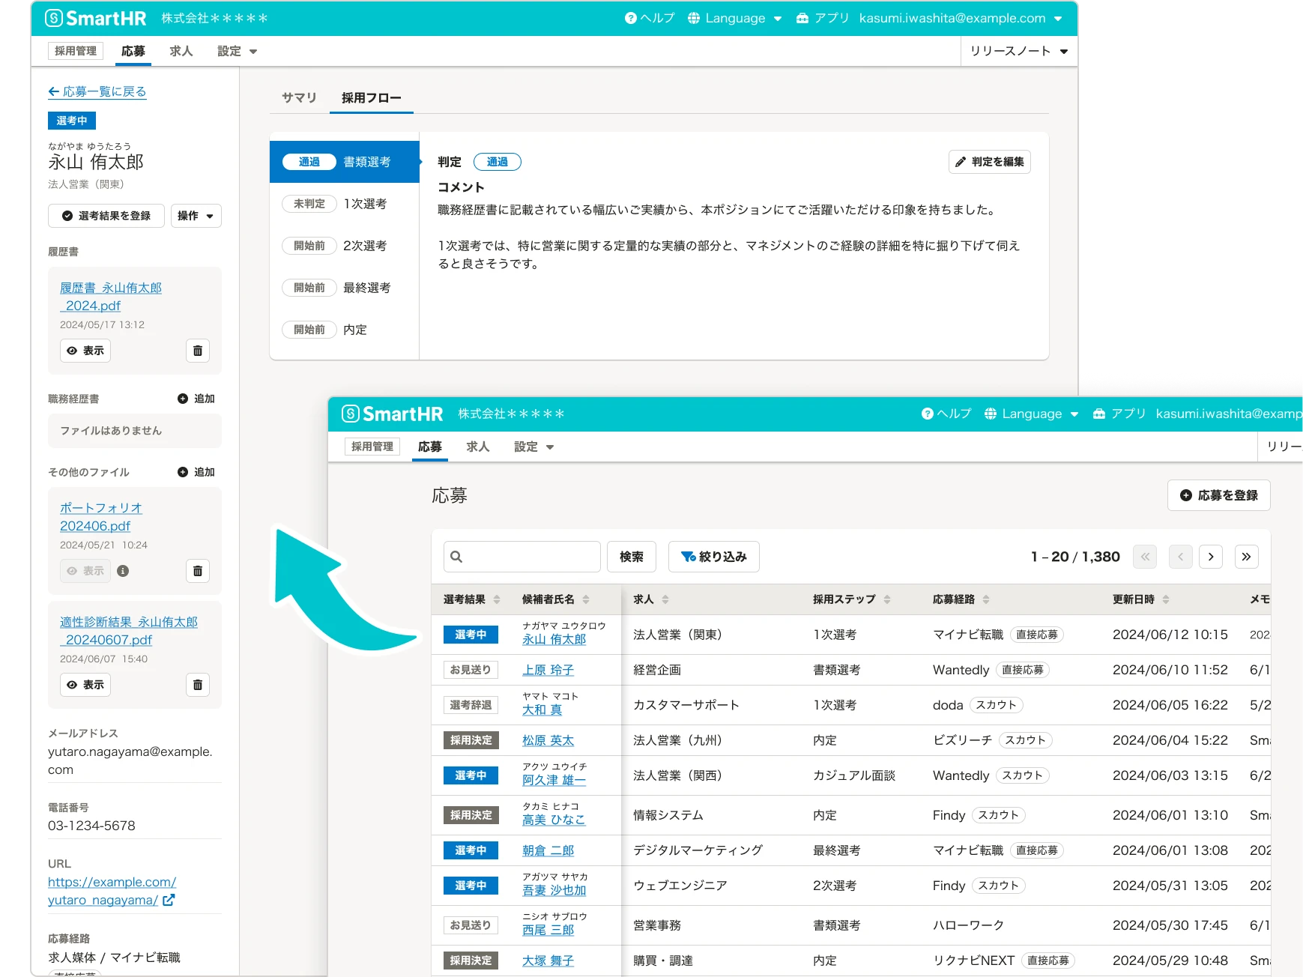Click 検索 button
The height and width of the screenshot is (977, 1303).
point(632,557)
